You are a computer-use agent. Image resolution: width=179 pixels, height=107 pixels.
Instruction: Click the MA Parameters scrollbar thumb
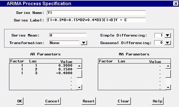tap(168, 74)
